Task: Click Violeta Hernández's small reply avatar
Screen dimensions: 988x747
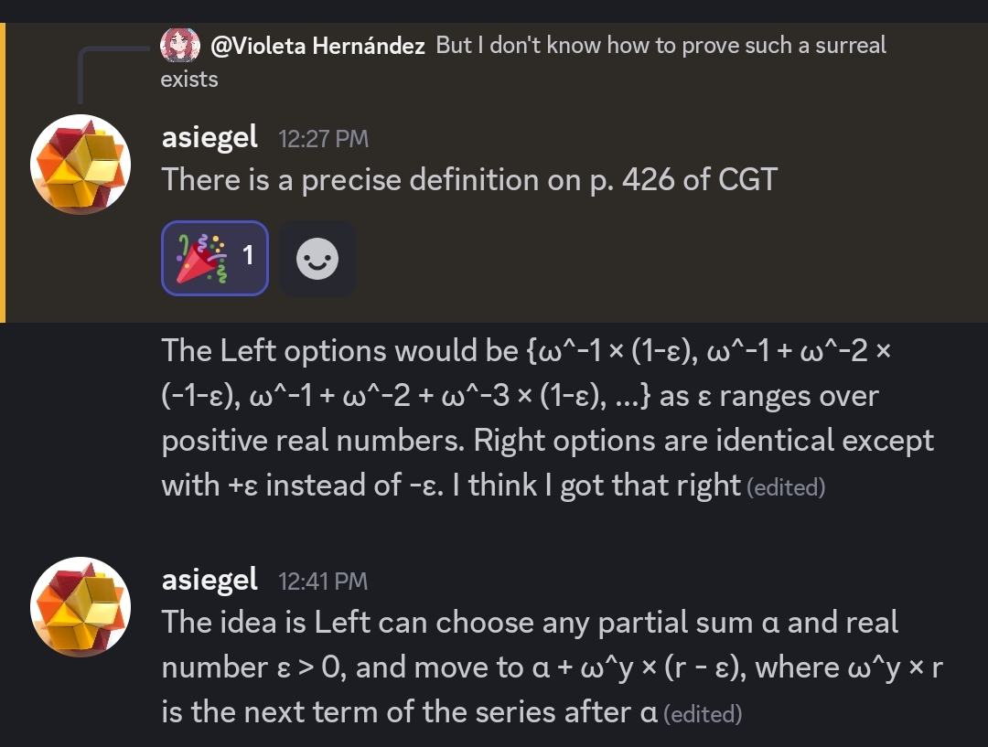Action: (x=180, y=45)
